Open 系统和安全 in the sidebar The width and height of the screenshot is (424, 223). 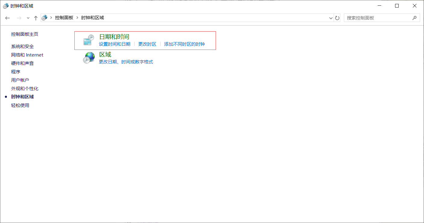click(22, 47)
